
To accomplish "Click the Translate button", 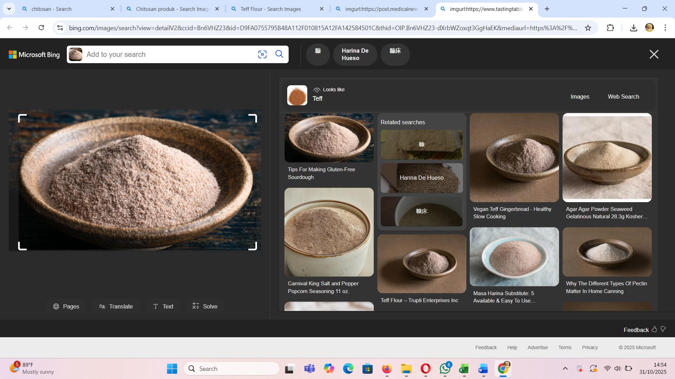I will [x=116, y=306].
